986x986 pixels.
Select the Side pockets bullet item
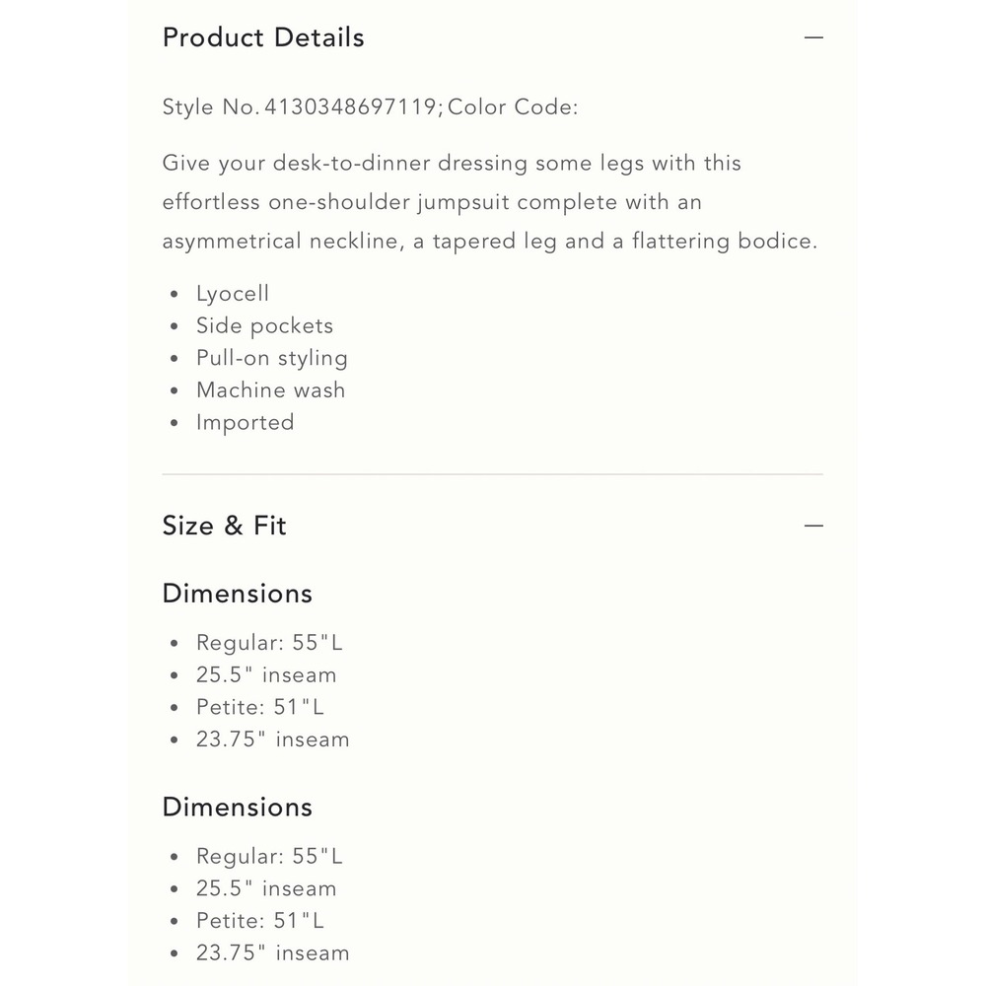(x=264, y=326)
